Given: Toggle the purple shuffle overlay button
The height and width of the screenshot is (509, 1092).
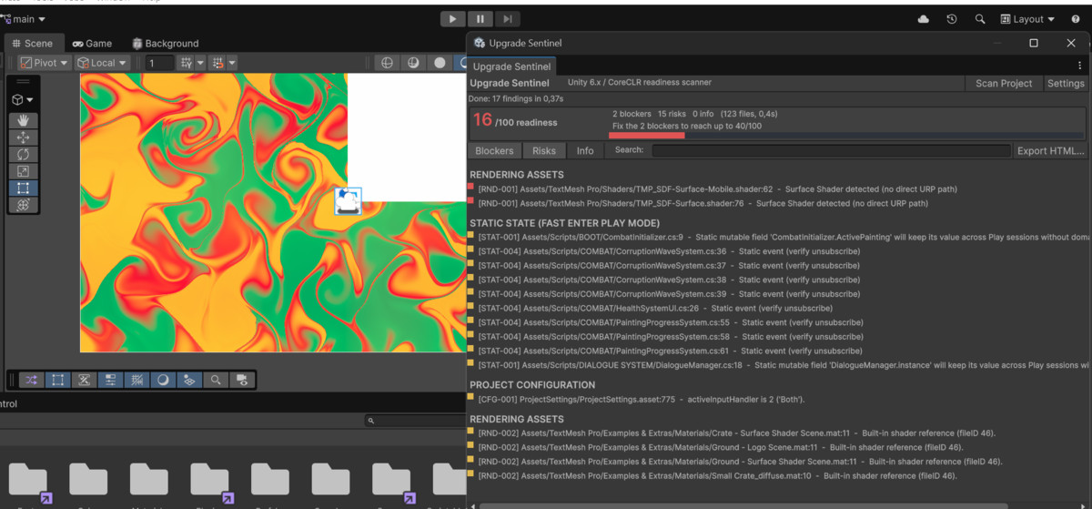Looking at the screenshot, I should click(x=31, y=380).
